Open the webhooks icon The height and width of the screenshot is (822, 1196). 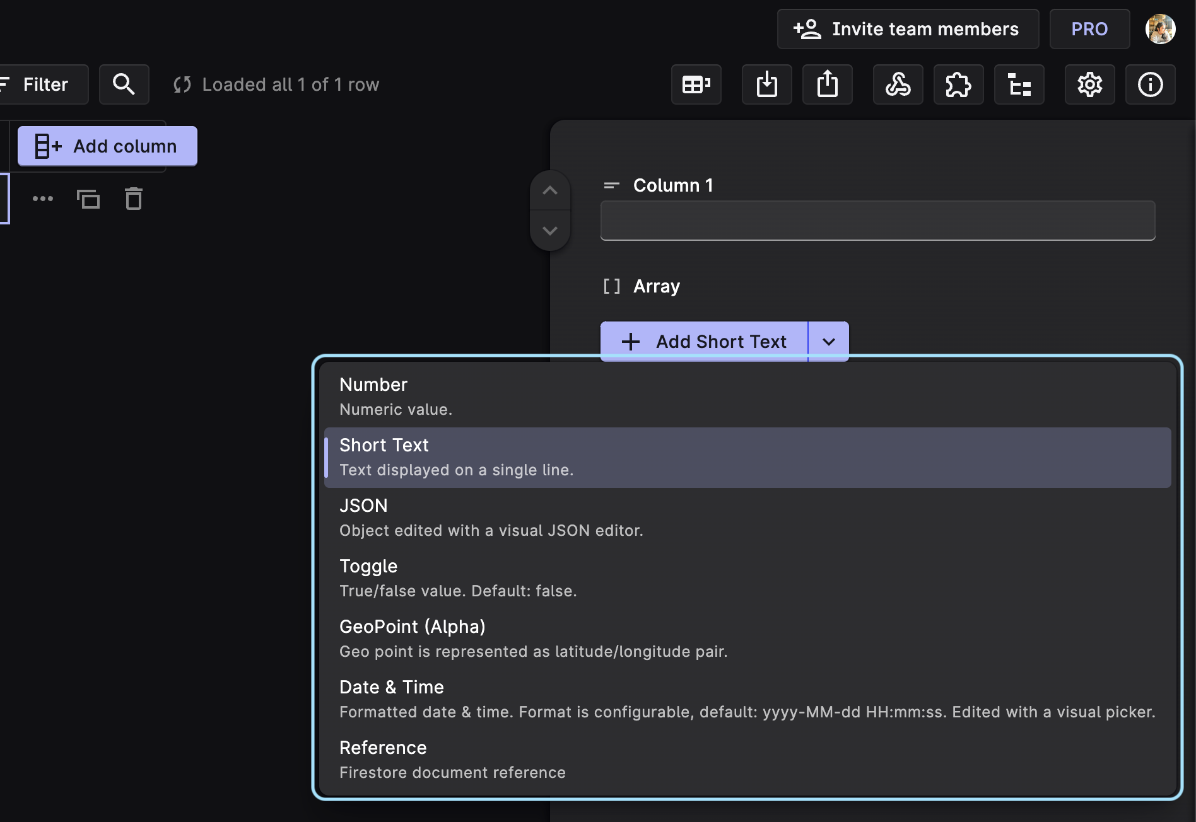898,84
